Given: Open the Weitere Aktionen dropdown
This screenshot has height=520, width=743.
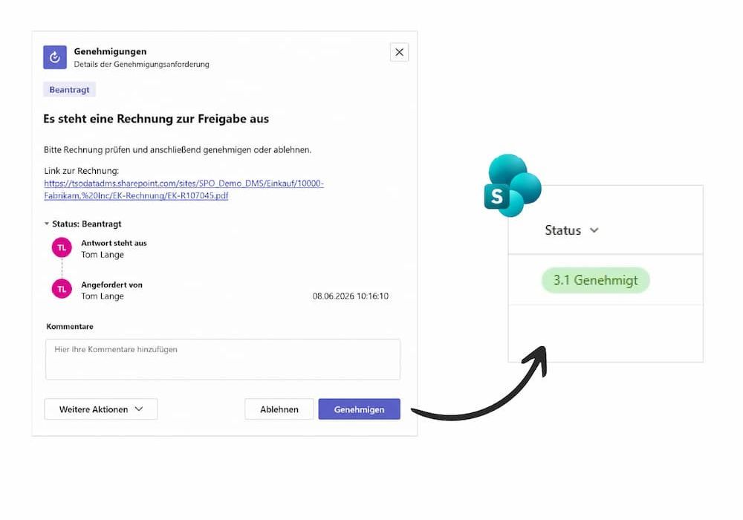Looking at the screenshot, I should point(101,409).
